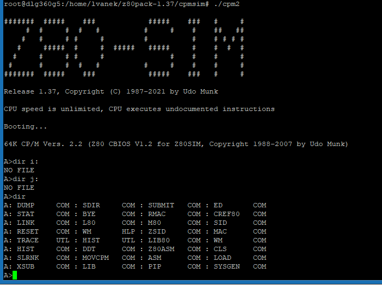Click the HIST entry with COM extension
The image size is (382, 285).
(26, 249)
